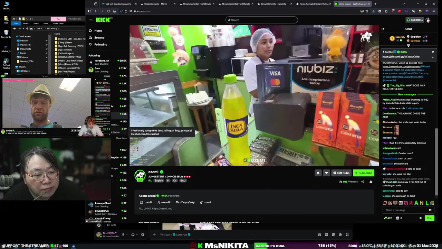
Task: Click the Kick logo
Action: [104, 20]
